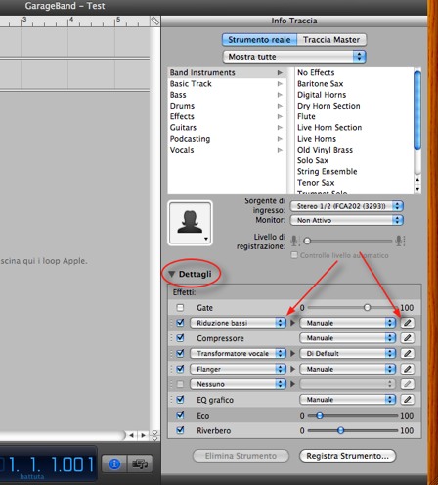
Task: Click the pencil icon for Flanger
Action: pyautogui.click(x=408, y=369)
